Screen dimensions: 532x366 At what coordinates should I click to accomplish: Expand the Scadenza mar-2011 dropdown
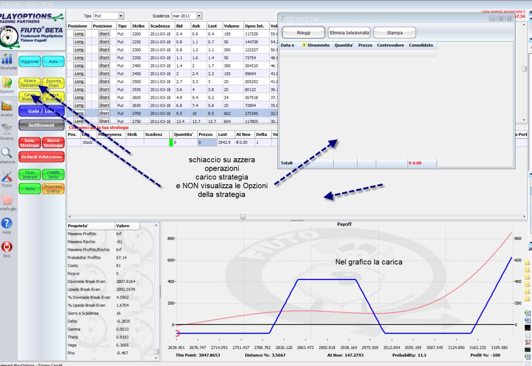pyautogui.click(x=199, y=16)
